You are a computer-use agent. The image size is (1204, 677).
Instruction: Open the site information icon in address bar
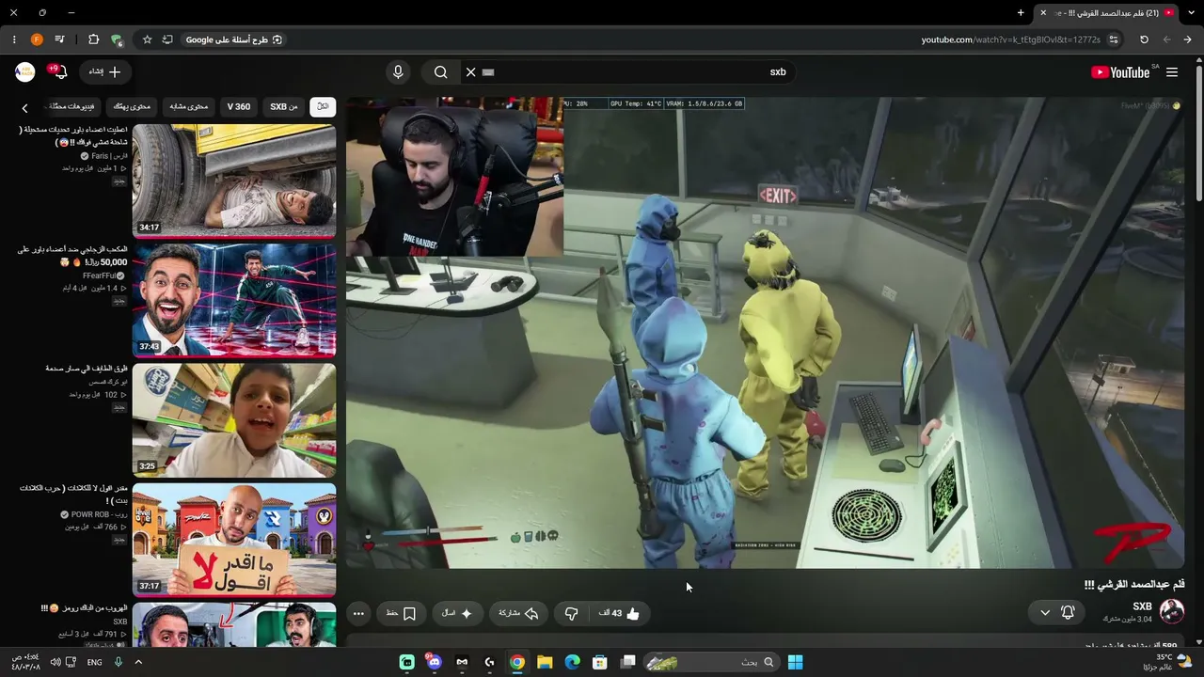point(1114,39)
